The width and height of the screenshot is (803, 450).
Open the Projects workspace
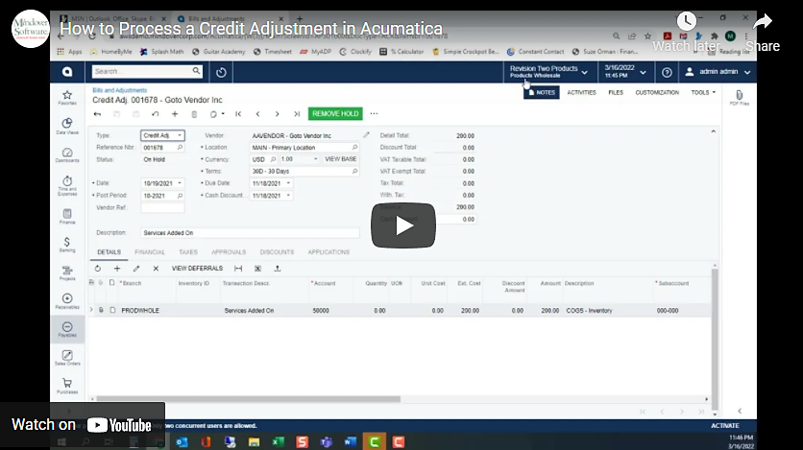(67, 273)
